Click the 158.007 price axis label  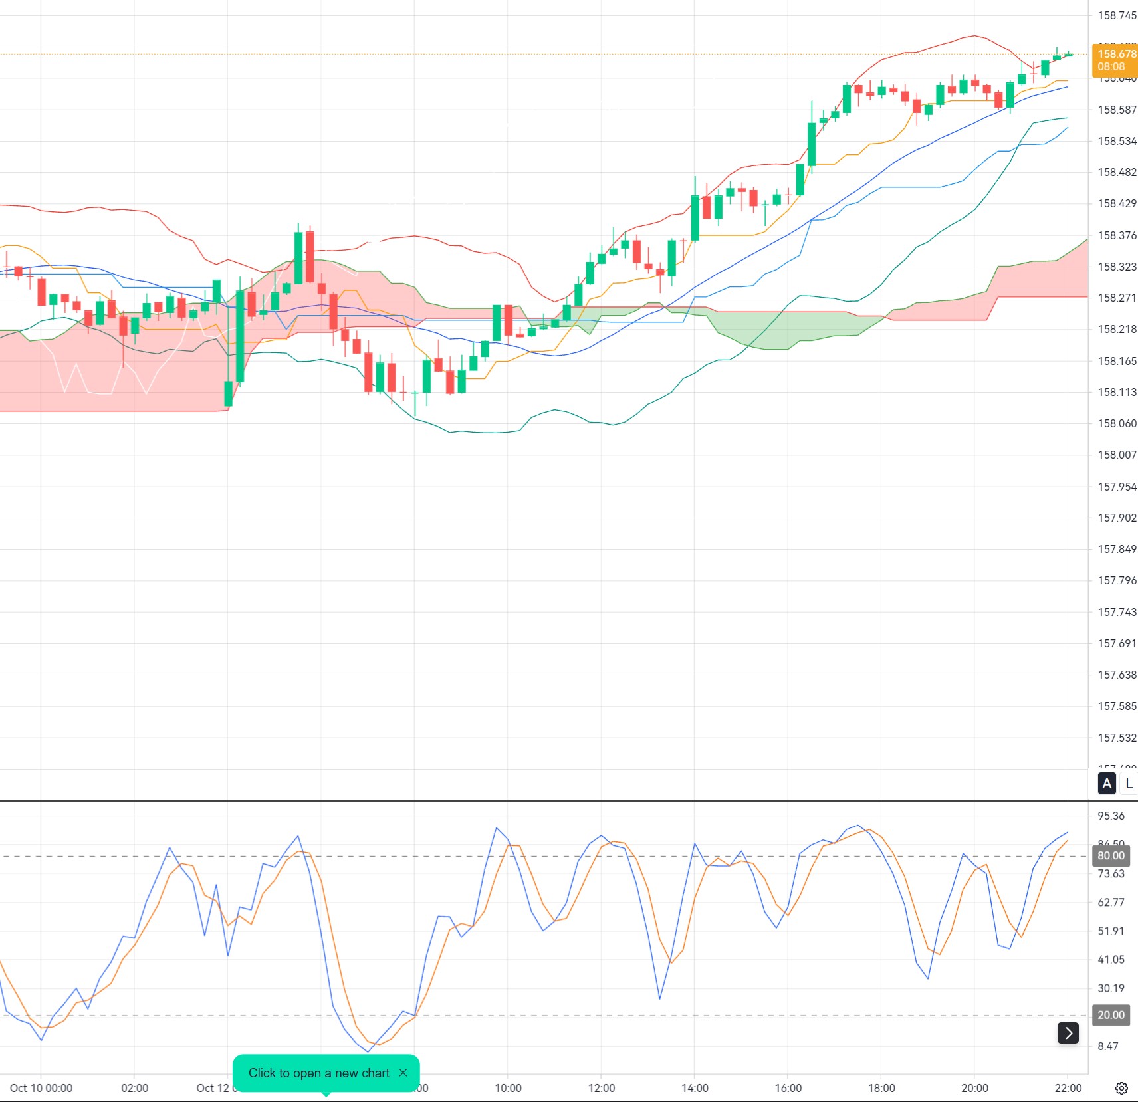coord(1117,455)
